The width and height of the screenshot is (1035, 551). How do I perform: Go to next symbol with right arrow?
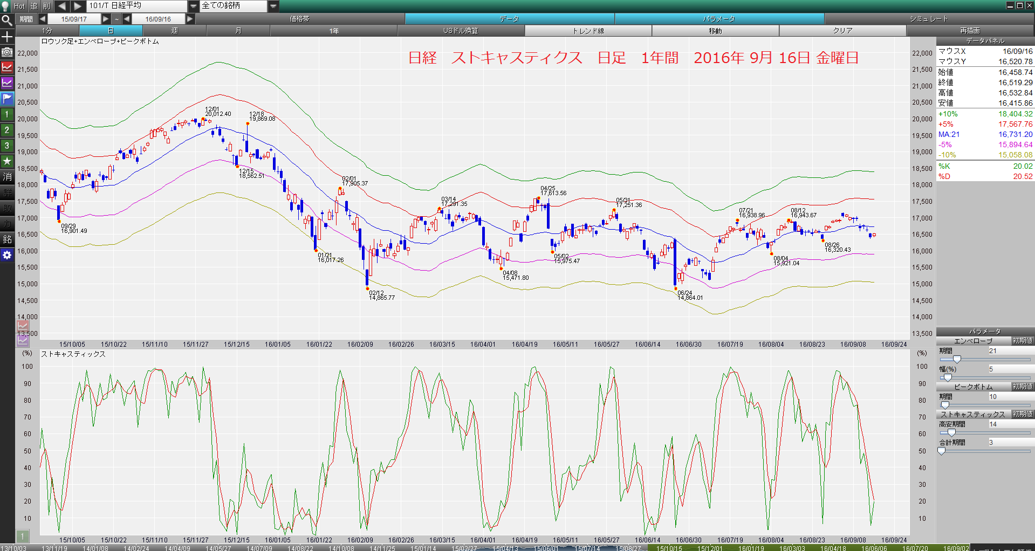point(78,6)
